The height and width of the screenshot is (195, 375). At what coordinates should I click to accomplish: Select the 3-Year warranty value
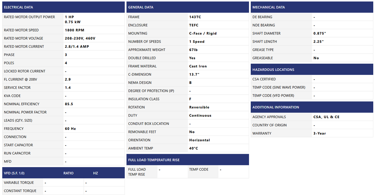pos(319,133)
